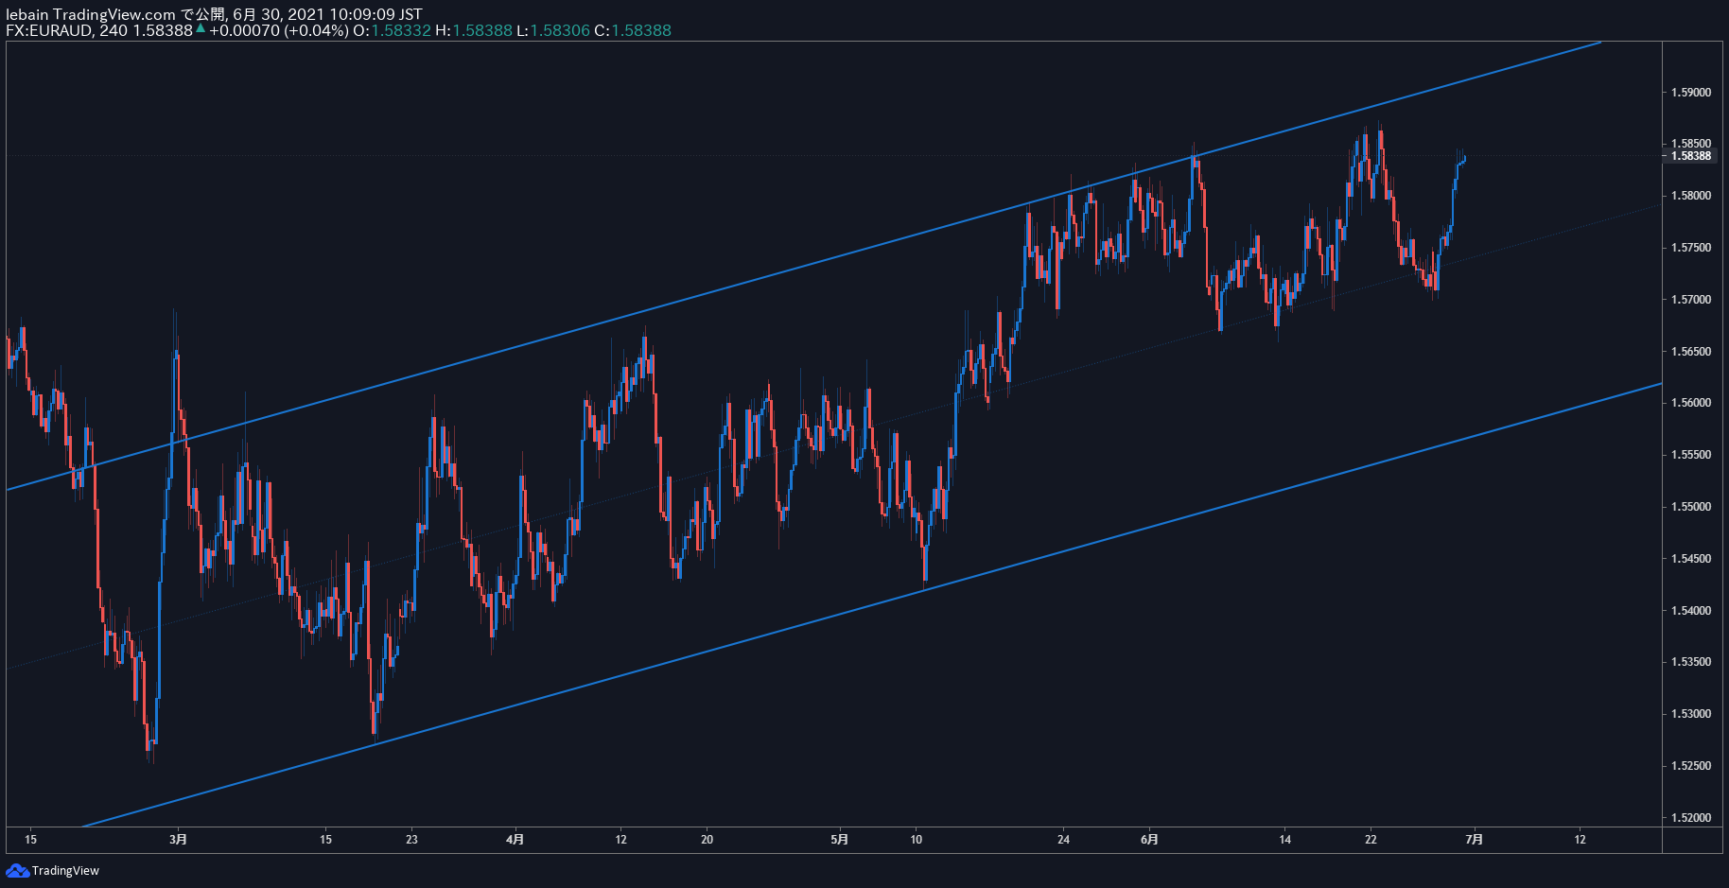Click the 5月 date label on time axis
Image resolution: width=1729 pixels, height=888 pixels.
pos(839,839)
